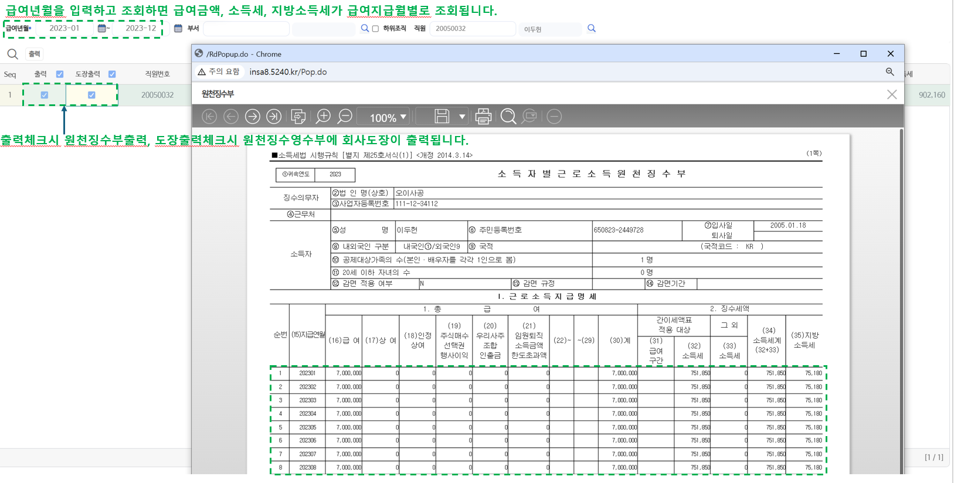Image resolution: width=954 pixels, height=483 pixels.
Task: Click the hire date 2005.01.18
Action: click(x=788, y=225)
